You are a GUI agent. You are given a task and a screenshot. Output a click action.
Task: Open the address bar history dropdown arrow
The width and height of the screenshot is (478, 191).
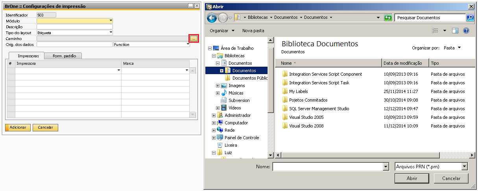click(378, 18)
